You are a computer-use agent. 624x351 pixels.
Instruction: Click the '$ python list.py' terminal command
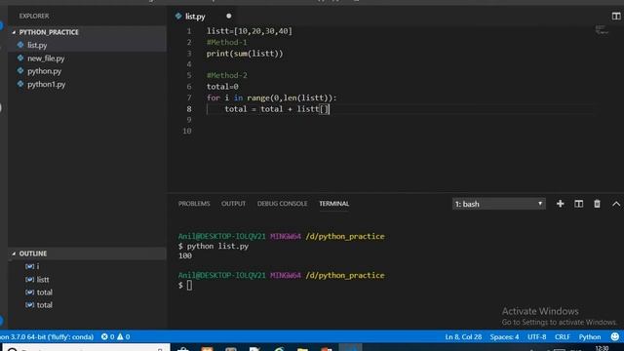tap(214, 247)
